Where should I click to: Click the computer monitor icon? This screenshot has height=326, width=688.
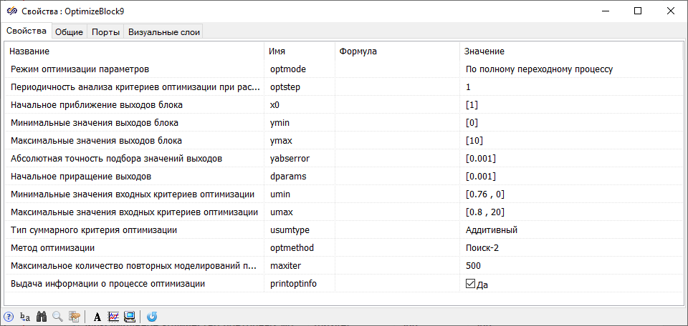[130, 317]
